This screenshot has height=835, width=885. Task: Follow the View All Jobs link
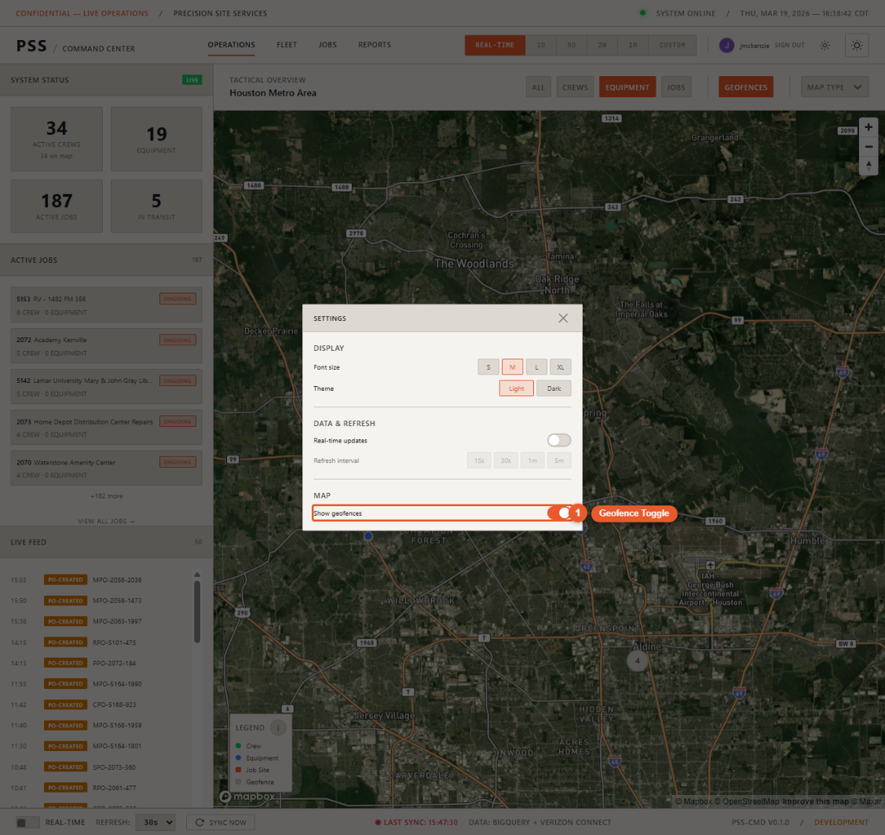tap(107, 520)
